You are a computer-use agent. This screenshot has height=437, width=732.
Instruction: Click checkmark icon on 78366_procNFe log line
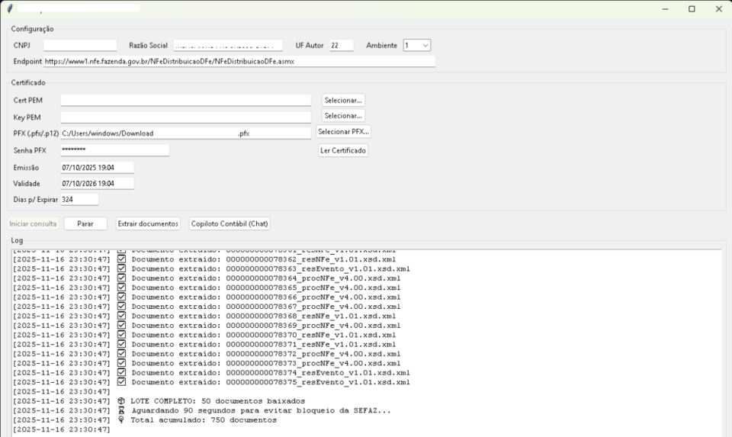[121, 297]
